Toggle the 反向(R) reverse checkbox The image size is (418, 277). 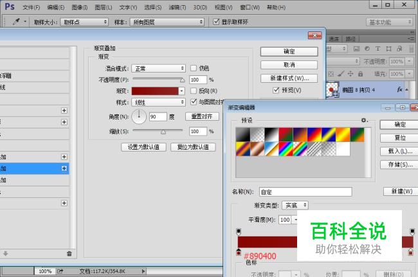194,91
